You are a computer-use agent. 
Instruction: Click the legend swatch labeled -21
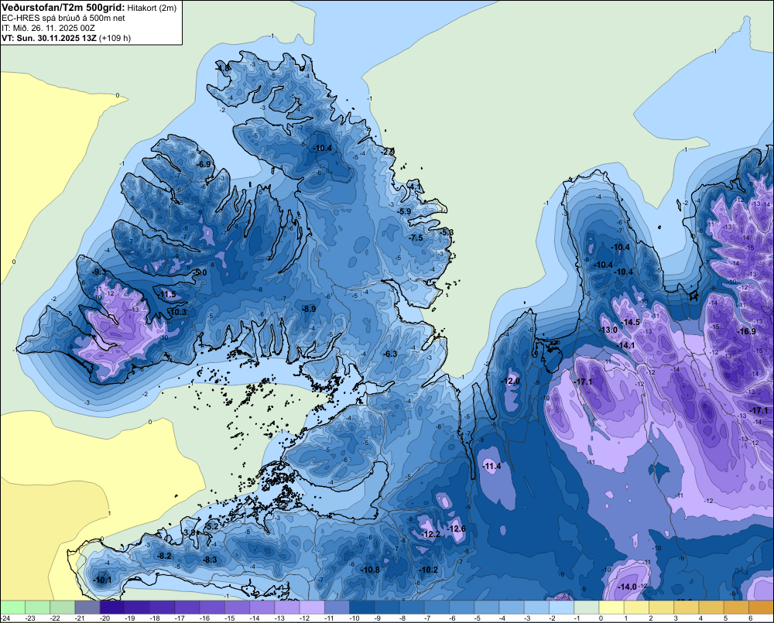87,607
